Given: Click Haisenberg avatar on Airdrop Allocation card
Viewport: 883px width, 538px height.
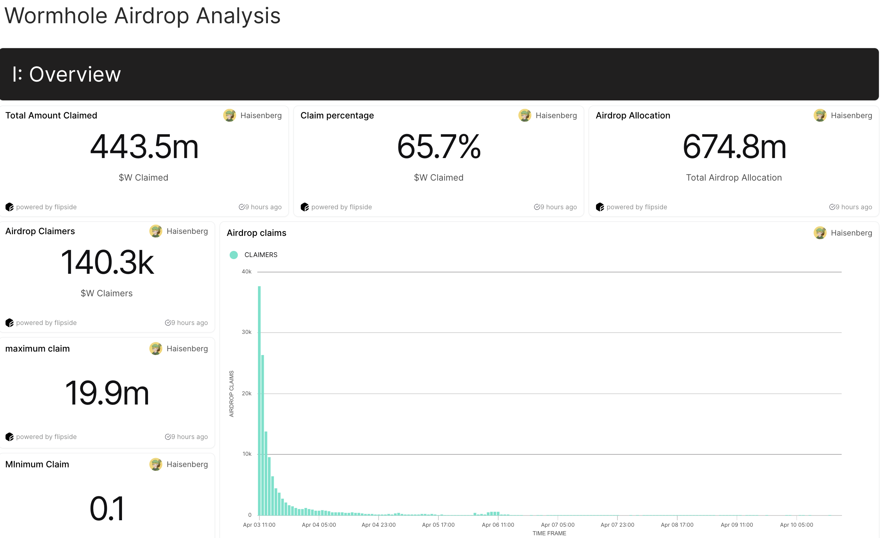Looking at the screenshot, I should [820, 115].
